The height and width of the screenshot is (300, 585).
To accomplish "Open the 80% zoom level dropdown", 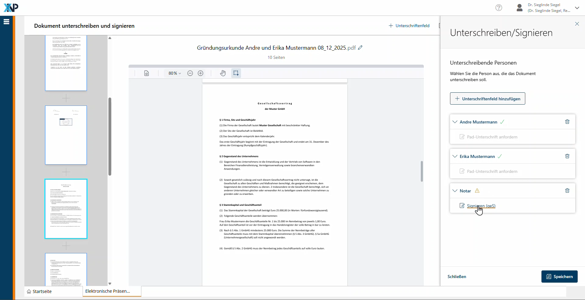I will [175, 73].
